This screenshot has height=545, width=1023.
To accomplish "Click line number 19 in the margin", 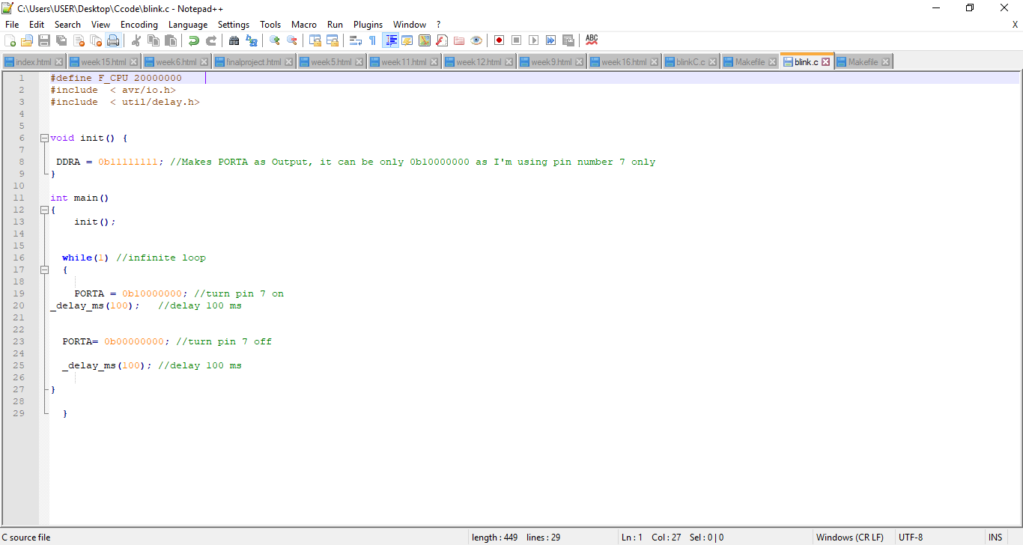I will (x=19, y=293).
